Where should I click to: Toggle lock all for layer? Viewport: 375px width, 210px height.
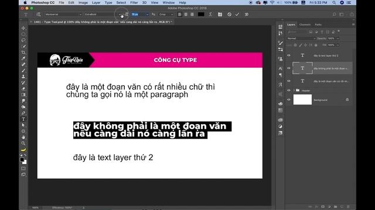(316, 45)
